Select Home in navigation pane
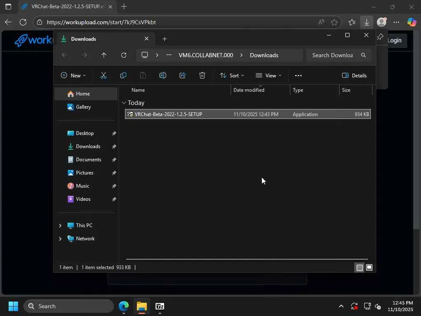This screenshot has height=316, width=421. coord(86,94)
